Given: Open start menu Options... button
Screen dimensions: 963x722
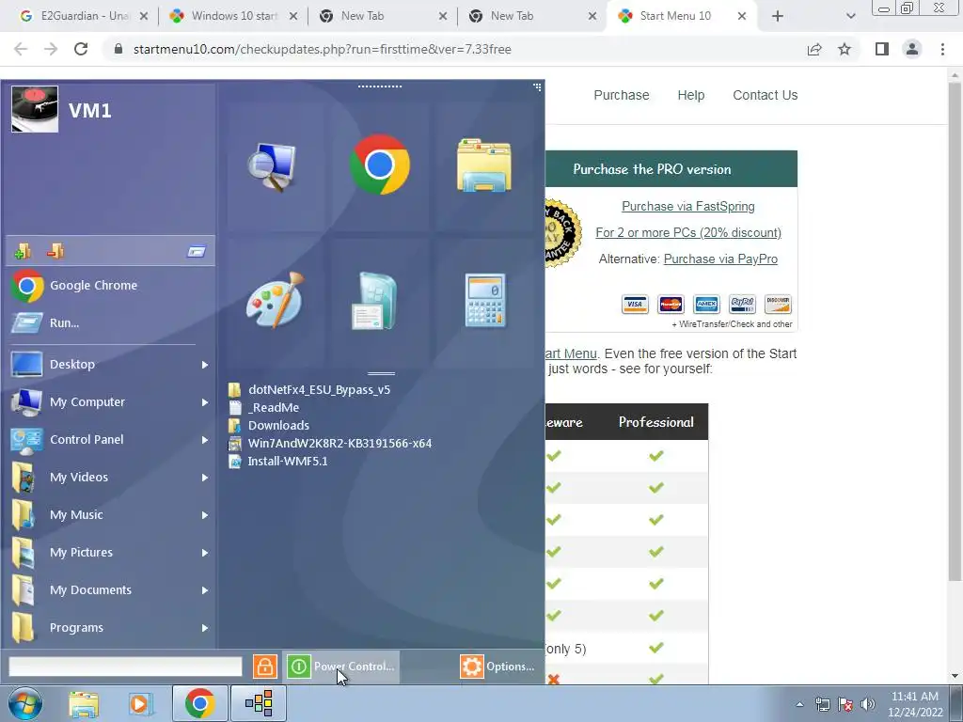Looking at the screenshot, I should click(497, 667).
